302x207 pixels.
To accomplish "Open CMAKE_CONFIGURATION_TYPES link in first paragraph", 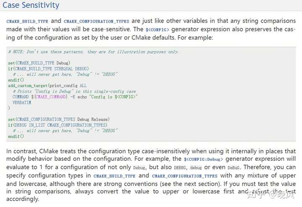I will click(x=96, y=21).
